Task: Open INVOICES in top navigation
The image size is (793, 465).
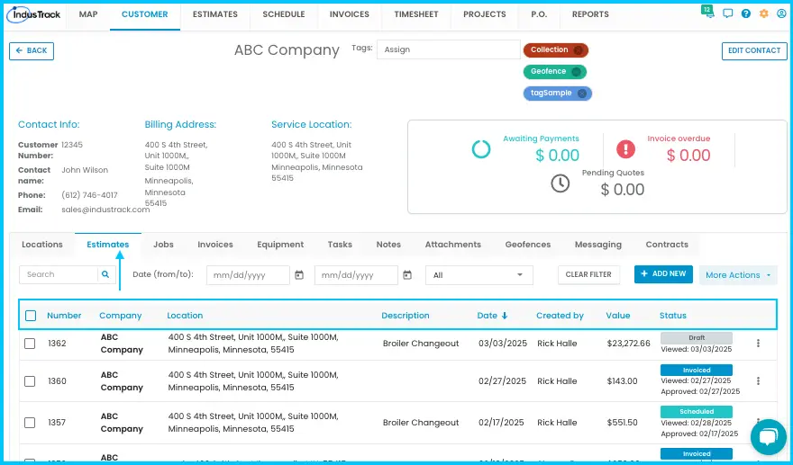Action: (x=350, y=14)
